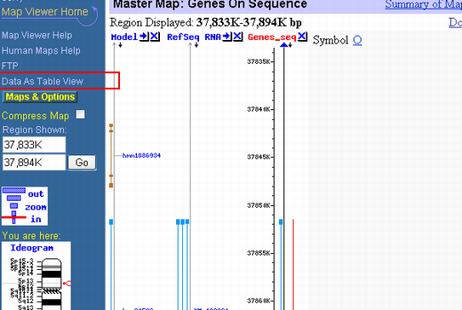Make Model the master map via arrow icon
Image resolution: width=462 pixels, height=310 pixels.
click(144, 37)
